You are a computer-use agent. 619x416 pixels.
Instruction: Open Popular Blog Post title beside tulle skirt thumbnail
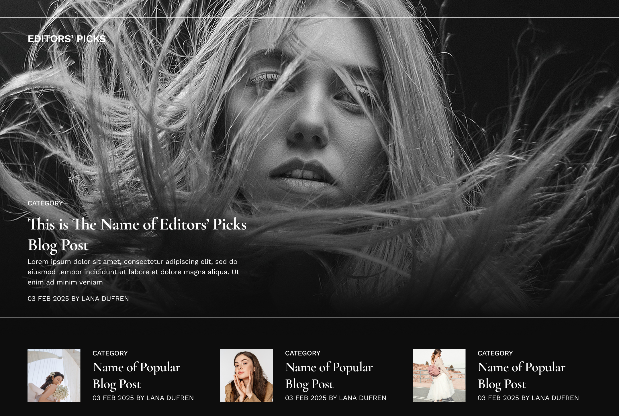point(521,375)
